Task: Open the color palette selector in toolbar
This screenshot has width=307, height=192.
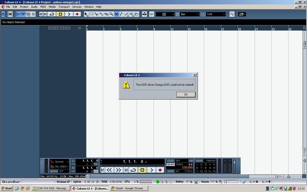Action: pyautogui.click(x=242, y=14)
